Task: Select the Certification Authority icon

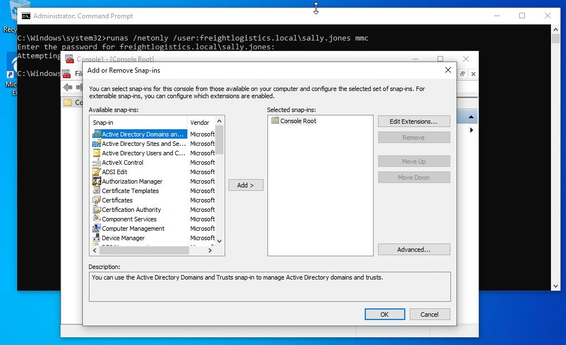Action: [97, 210]
